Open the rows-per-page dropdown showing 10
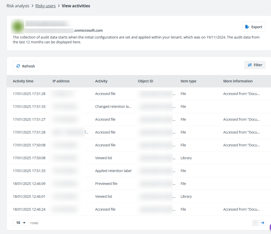Screen dimensions: 271x234 pos(21,223)
